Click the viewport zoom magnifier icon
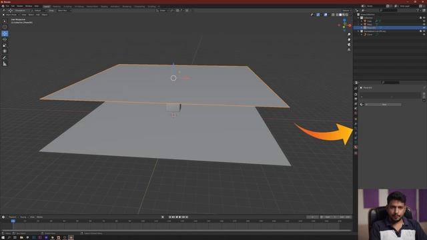This screenshot has width=427, height=240. click(349, 35)
